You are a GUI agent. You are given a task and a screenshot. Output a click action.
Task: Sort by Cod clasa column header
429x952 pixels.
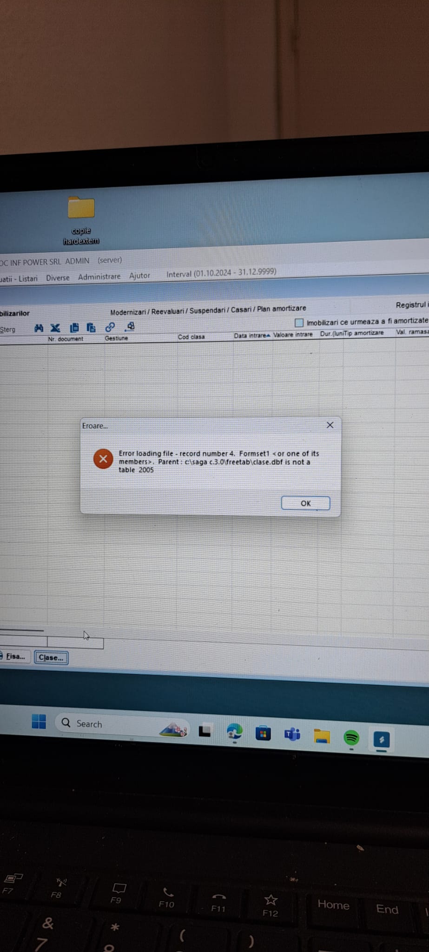191,337
